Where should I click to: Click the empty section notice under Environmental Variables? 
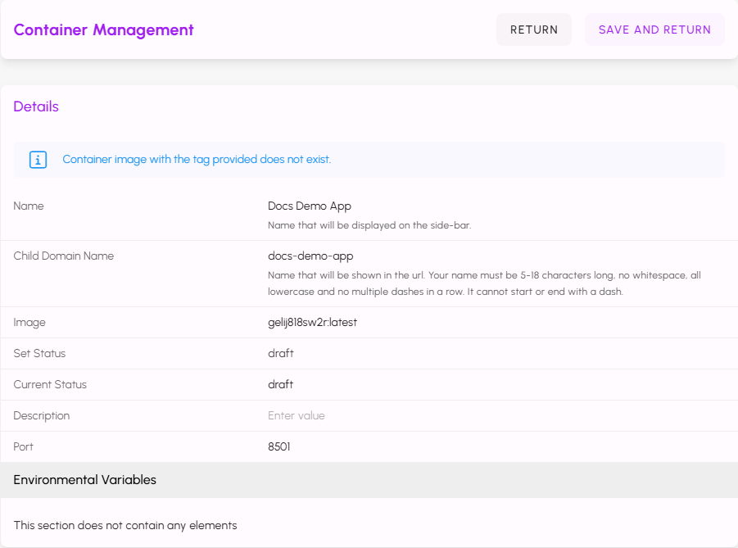coord(125,526)
